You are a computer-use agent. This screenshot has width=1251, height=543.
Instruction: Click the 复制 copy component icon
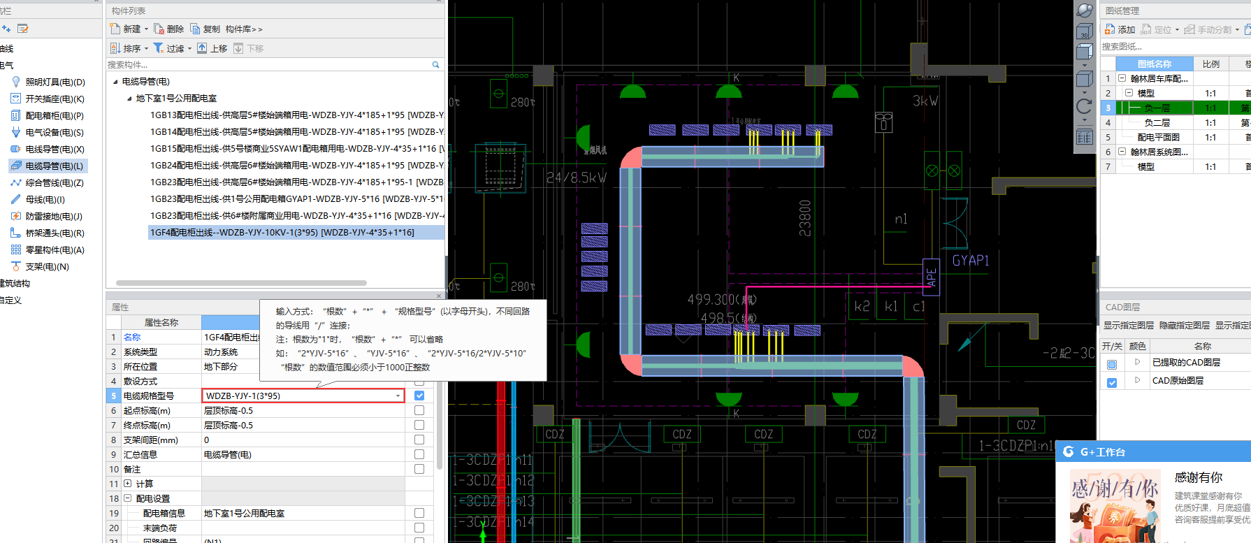(x=195, y=29)
